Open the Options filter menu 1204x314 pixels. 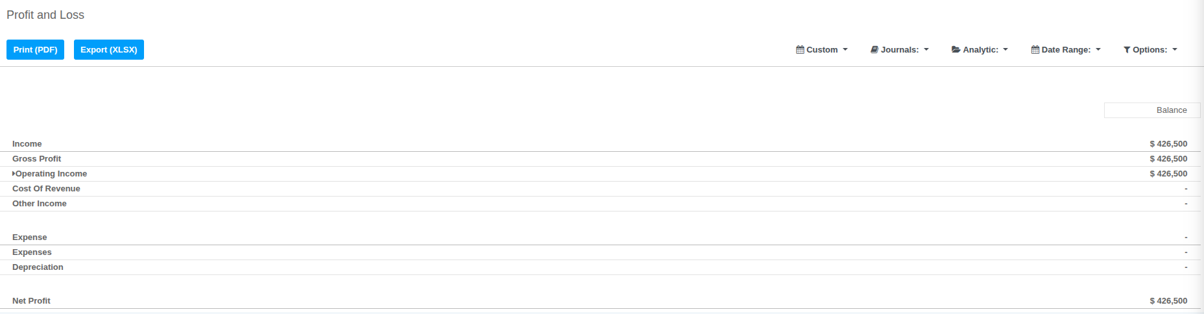[x=1150, y=50]
